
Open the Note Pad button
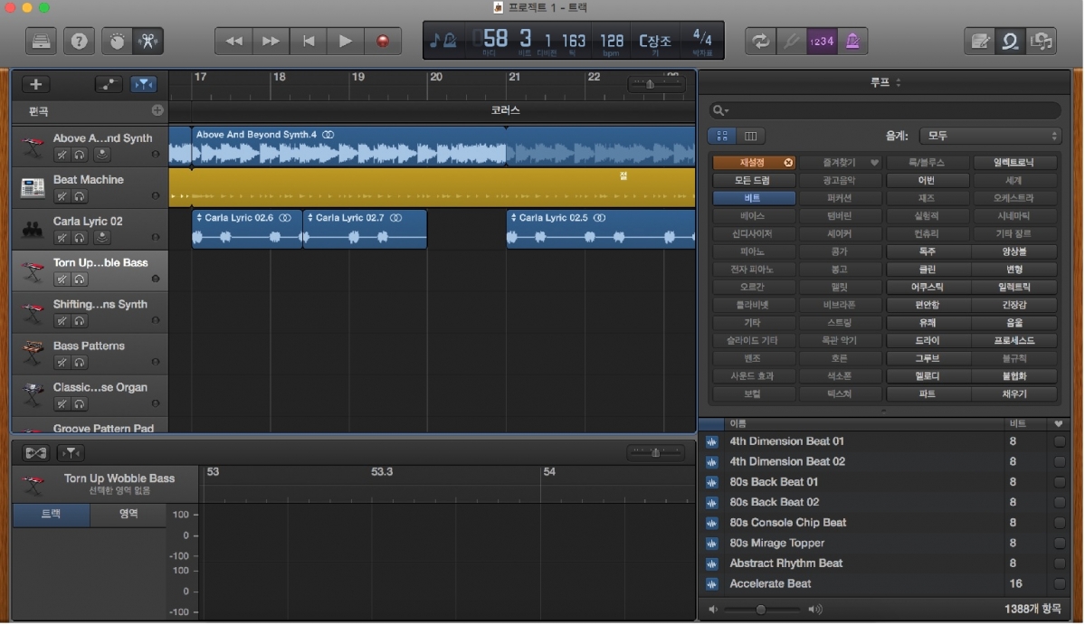coord(980,41)
